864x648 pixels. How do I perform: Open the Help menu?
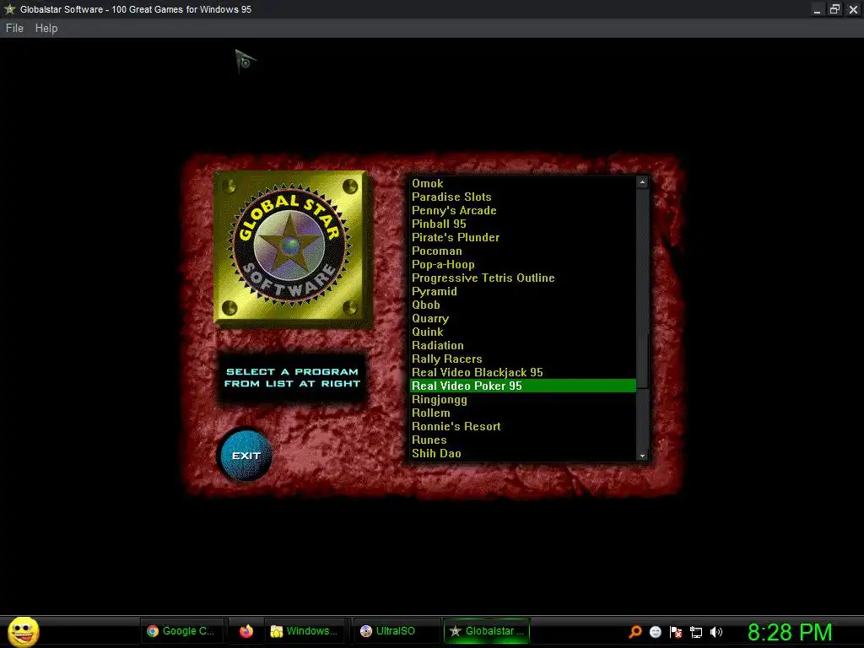[x=46, y=28]
